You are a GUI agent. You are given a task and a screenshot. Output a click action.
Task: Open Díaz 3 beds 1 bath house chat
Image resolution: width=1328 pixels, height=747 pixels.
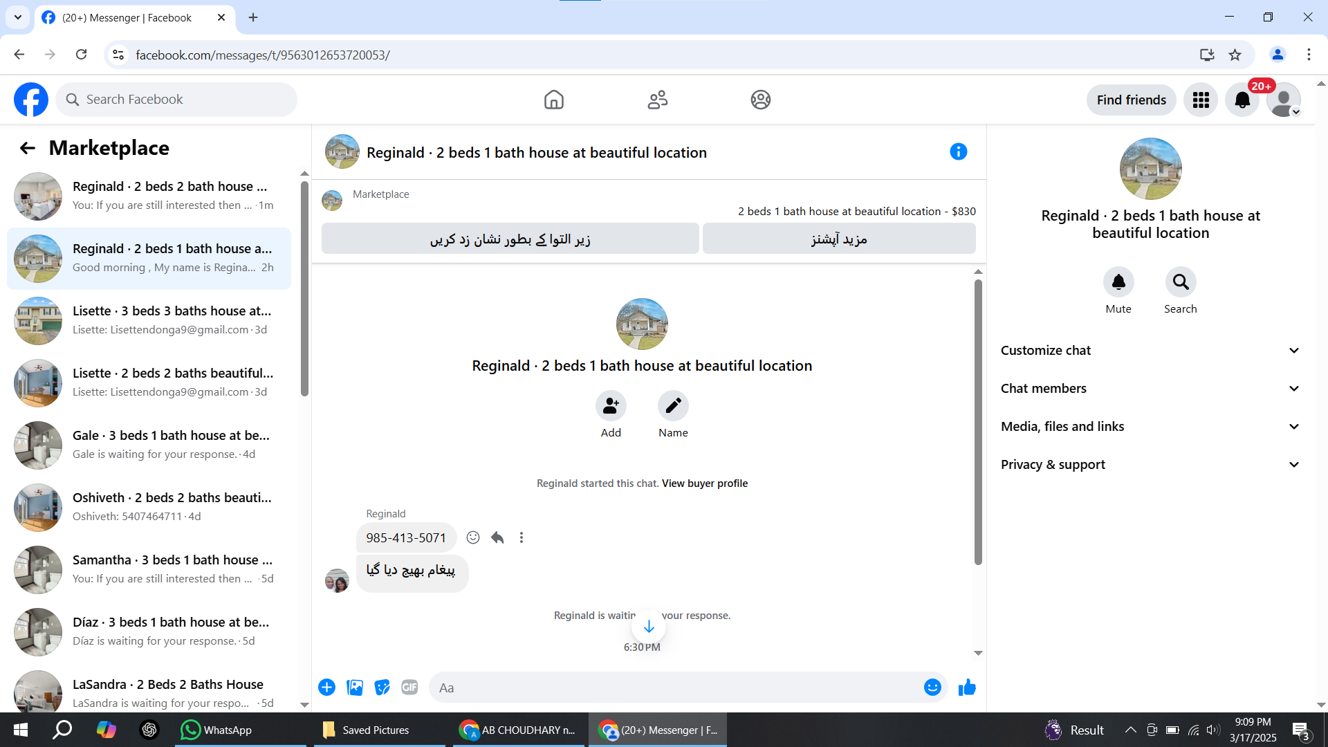149,632
